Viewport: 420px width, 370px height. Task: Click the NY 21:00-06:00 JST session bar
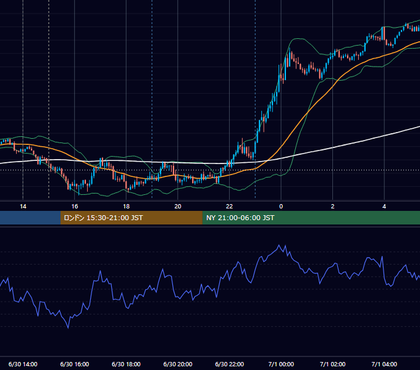point(311,218)
